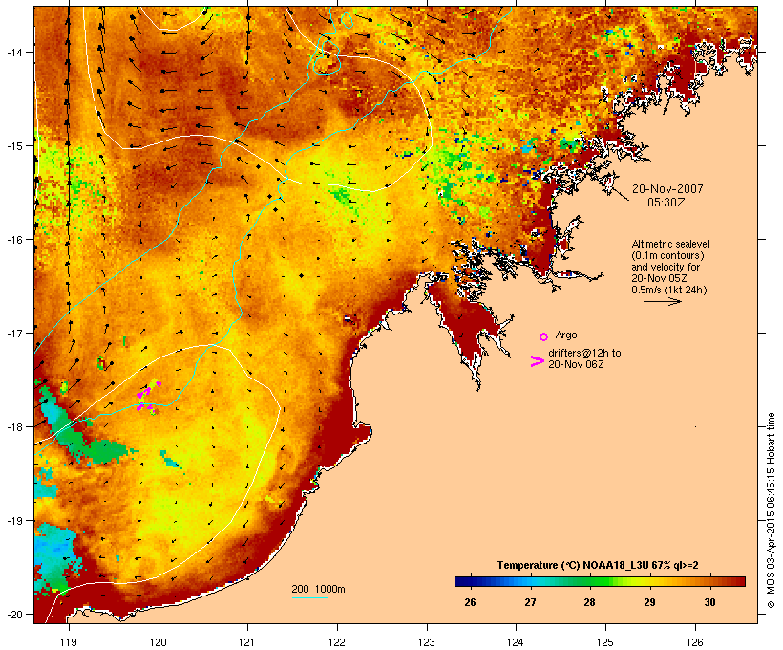The width and height of the screenshot is (783, 650).
Task: Click the 20-Nov 06Z text
Action: point(576,364)
